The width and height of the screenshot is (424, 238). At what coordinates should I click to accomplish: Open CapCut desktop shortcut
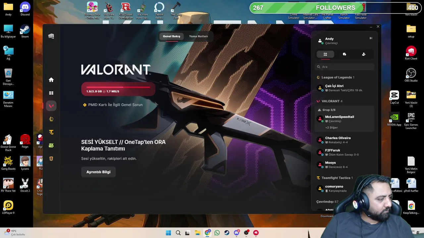(x=394, y=97)
